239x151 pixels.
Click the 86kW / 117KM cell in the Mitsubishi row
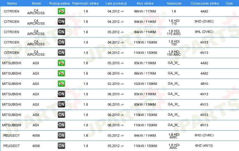(x=145, y=73)
